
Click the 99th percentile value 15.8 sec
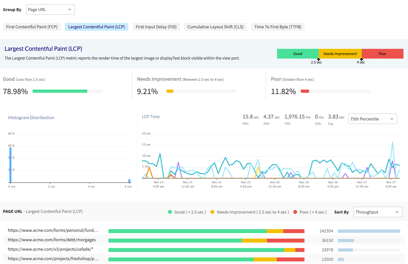pyautogui.click(x=251, y=117)
